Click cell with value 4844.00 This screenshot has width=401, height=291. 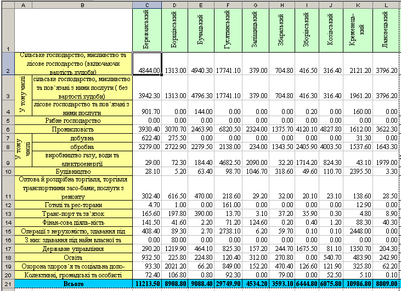tap(147, 64)
